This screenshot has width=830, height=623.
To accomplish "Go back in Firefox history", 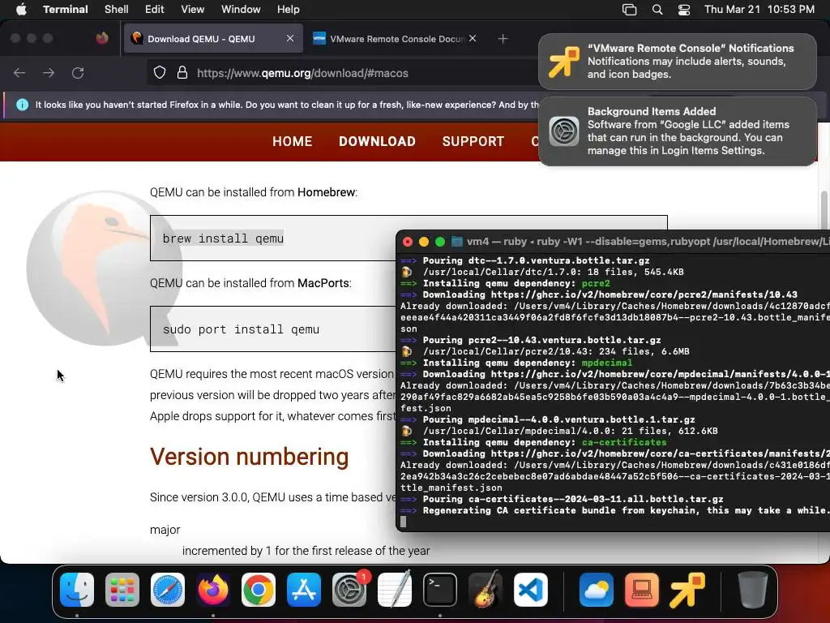I will tap(19, 73).
